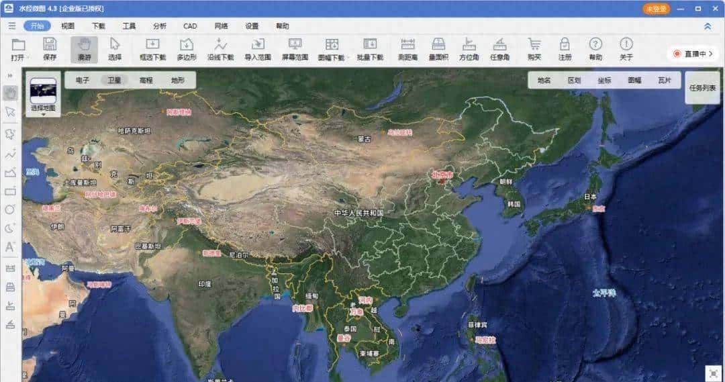The width and height of the screenshot is (725, 382).
Task: Expand left sidebar with double arrow
Action: (x=10, y=75)
